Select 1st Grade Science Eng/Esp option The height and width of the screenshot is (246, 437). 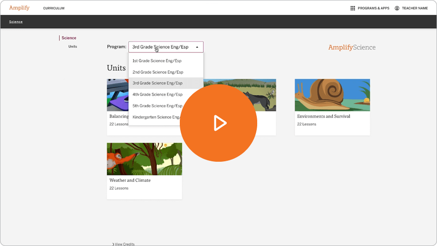[166, 61]
